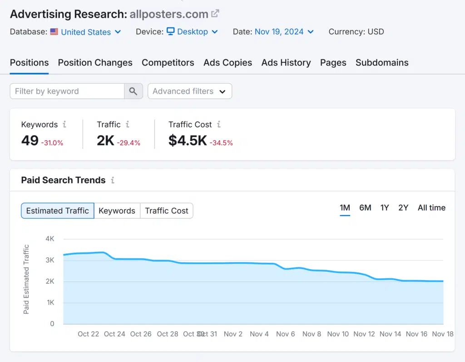The image size is (465, 362).
Task: Focus the Filter by keyword field
Action: pos(67,91)
